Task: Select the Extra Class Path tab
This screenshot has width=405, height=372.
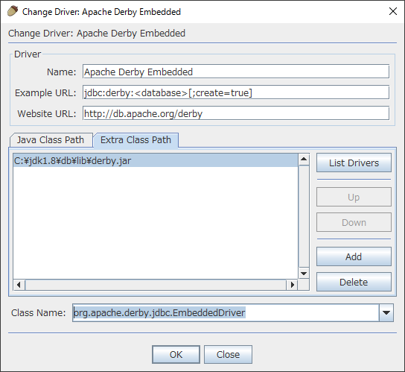Action: (x=135, y=140)
